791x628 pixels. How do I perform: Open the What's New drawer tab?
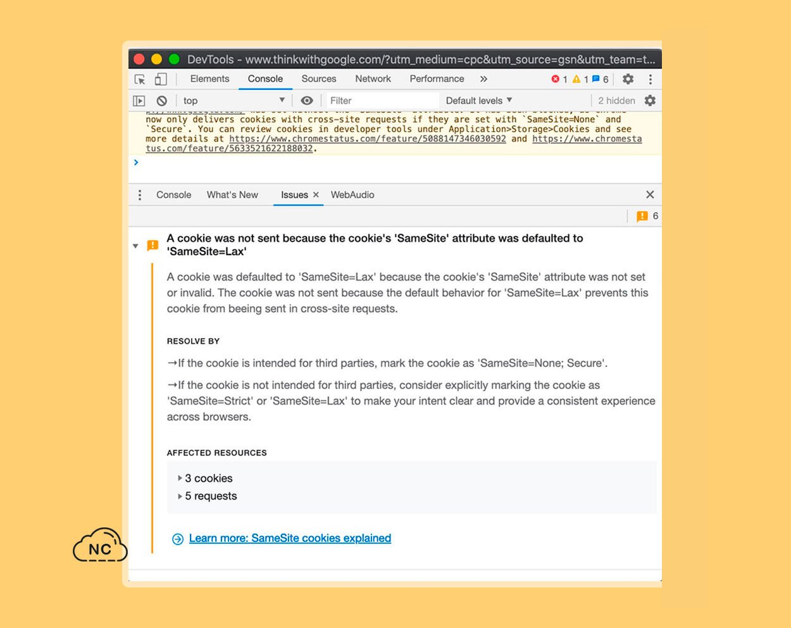pos(232,195)
